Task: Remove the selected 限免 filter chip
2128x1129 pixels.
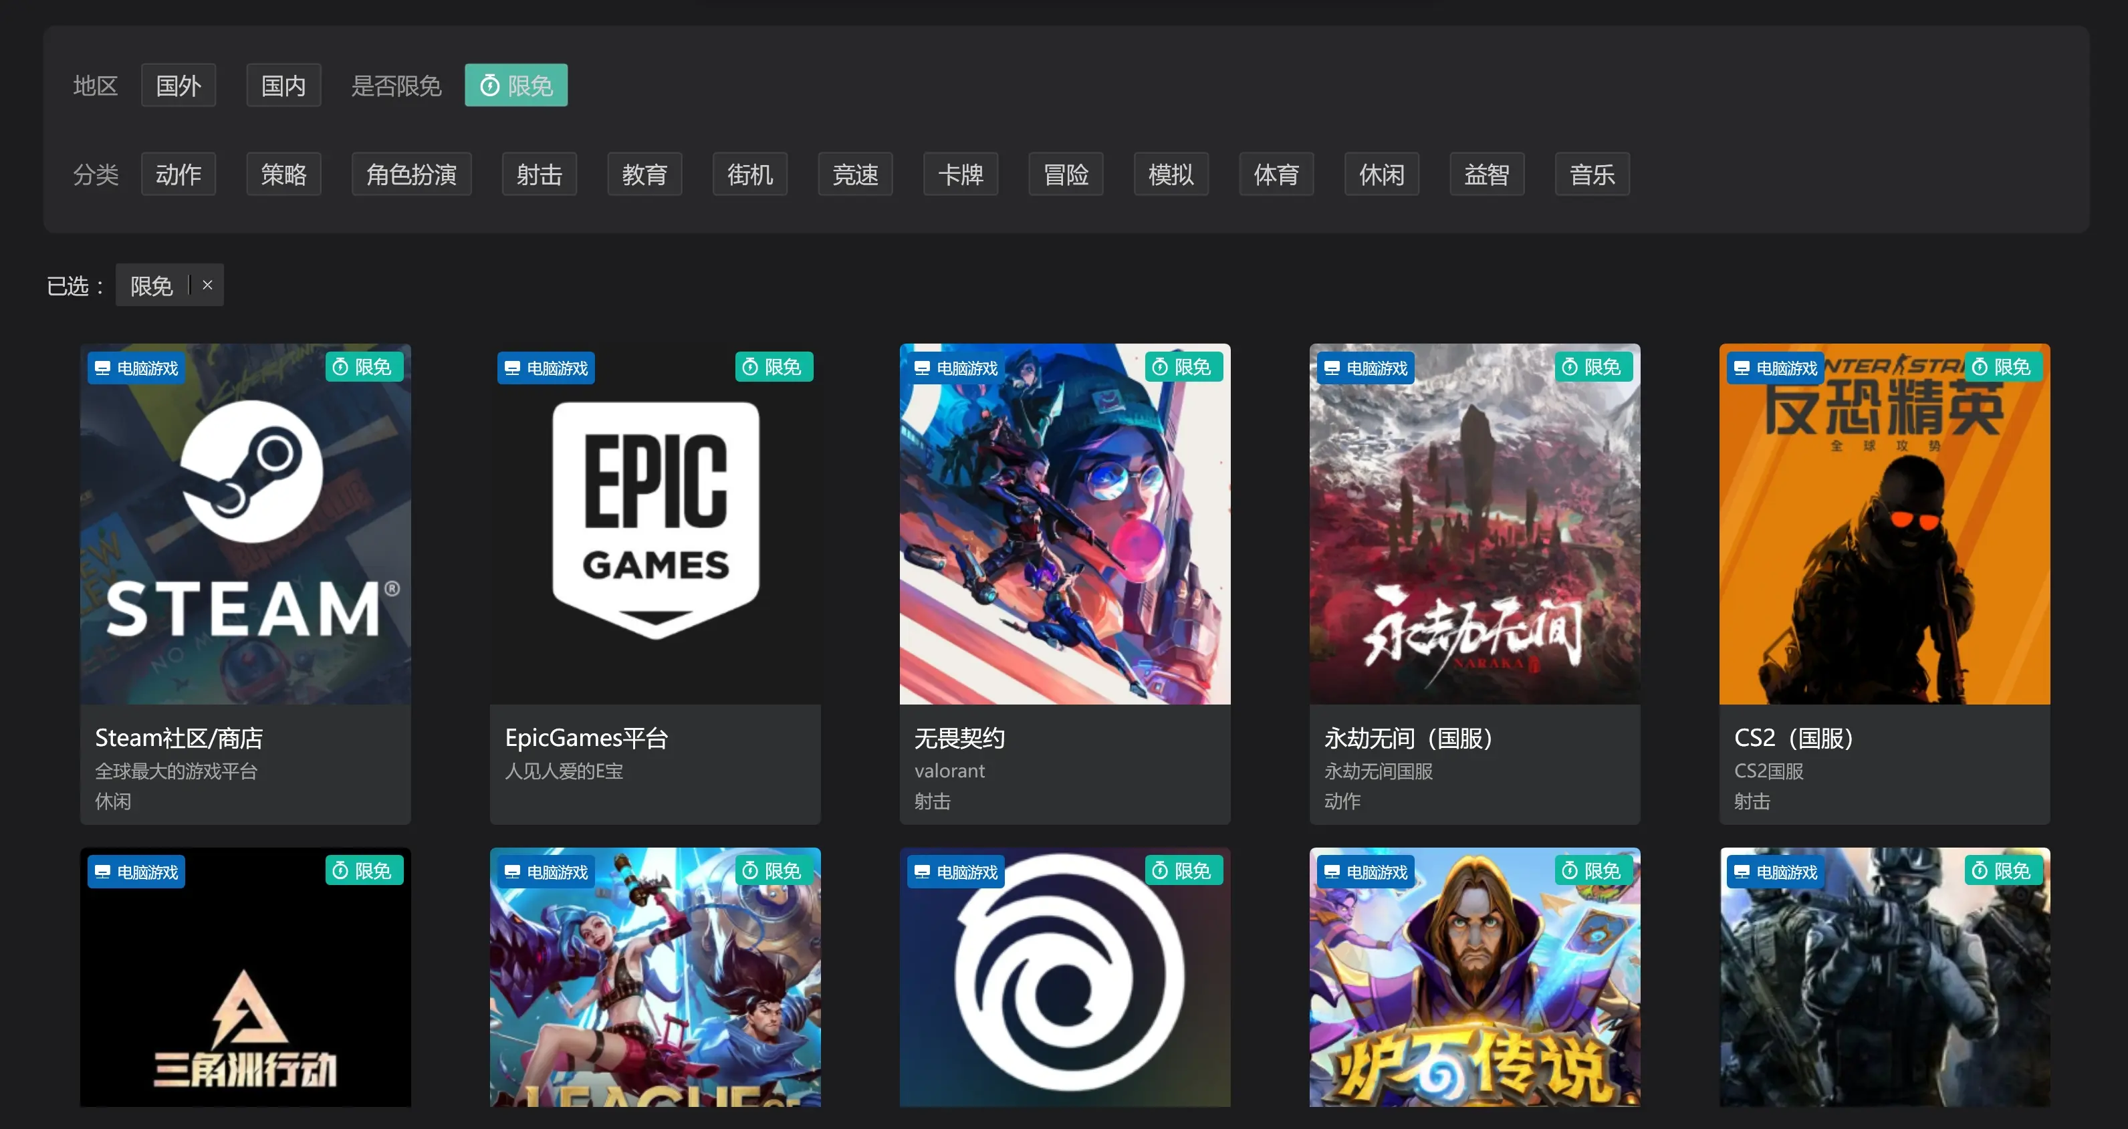Action: tap(207, 285)
